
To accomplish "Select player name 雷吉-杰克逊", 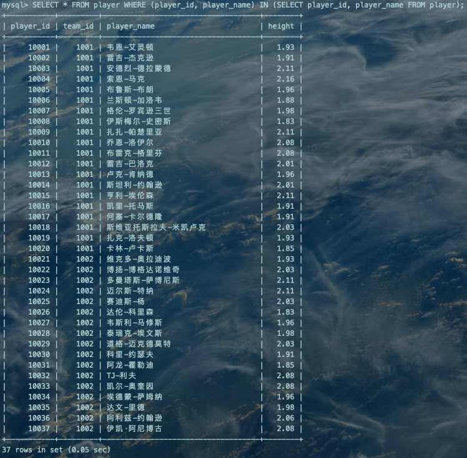I will [x=130, y=58].
